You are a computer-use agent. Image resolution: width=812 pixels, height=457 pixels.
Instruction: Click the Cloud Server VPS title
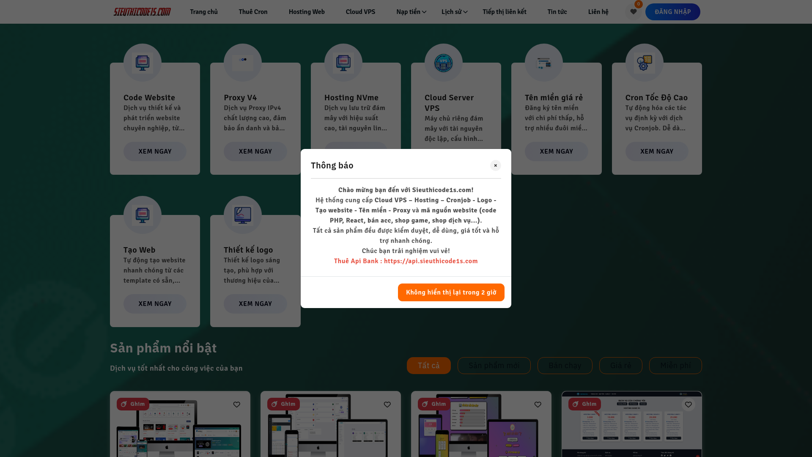(x=449, y=103)
